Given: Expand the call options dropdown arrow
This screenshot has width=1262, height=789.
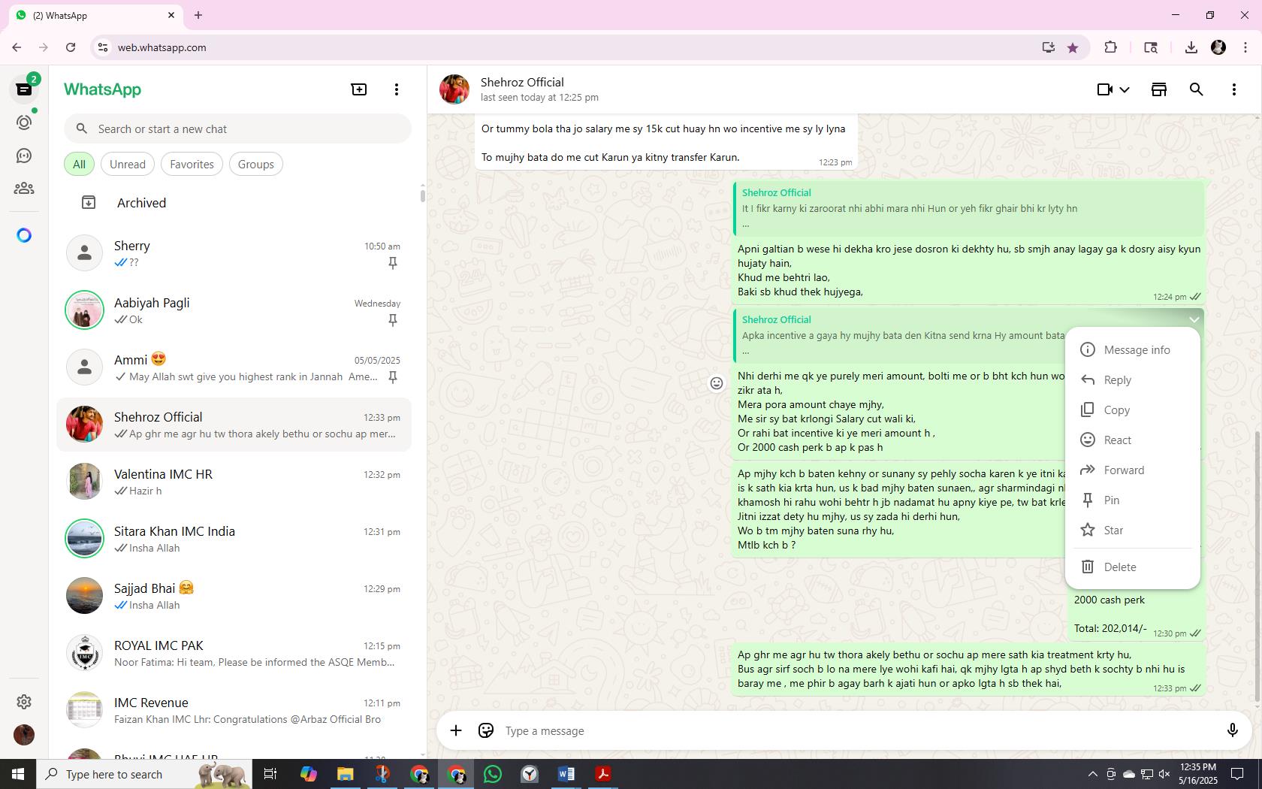Looking at the screenshot, I should (x=1125, y=89).
